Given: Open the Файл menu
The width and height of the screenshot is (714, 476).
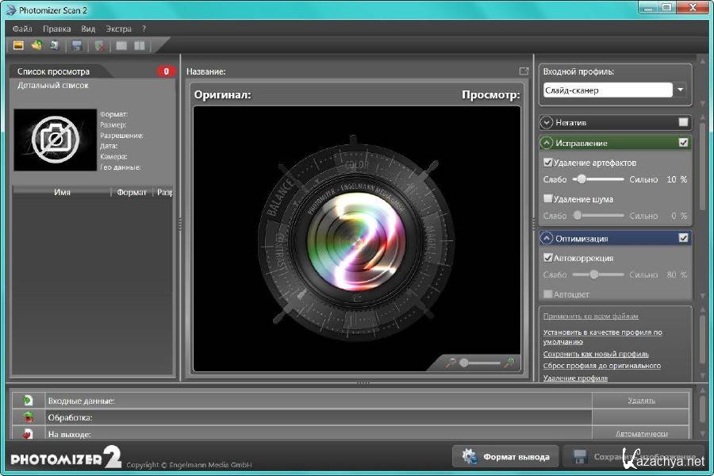Looking at the screenshot, I should click(x=22, y=28).
